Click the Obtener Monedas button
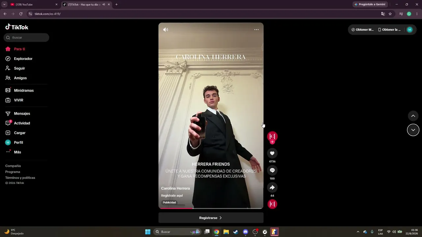This screenshot has height=237, width=422. 363,30
